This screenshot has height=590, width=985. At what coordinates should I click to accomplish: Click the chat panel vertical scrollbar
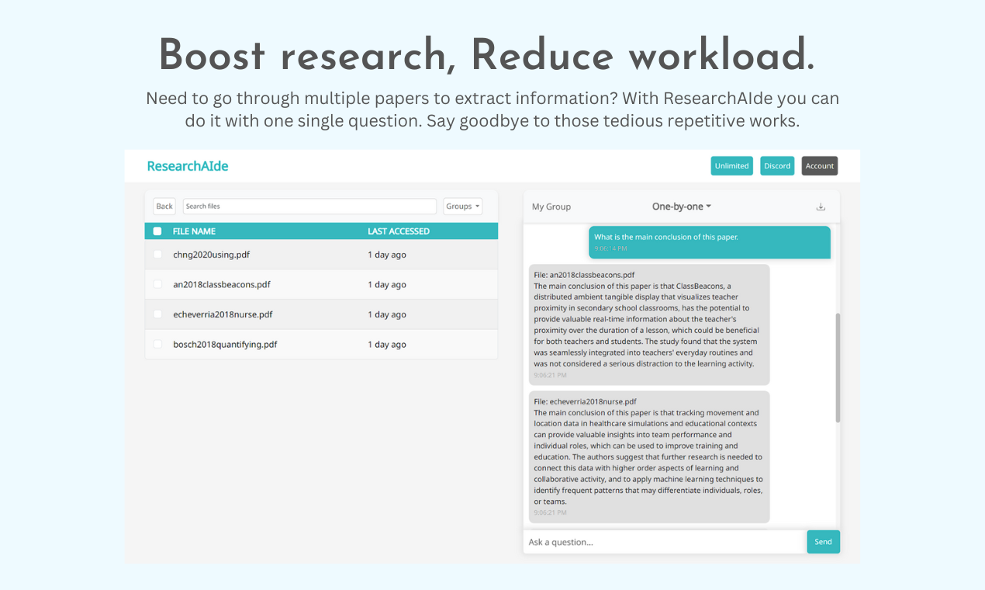click(838, 368)
